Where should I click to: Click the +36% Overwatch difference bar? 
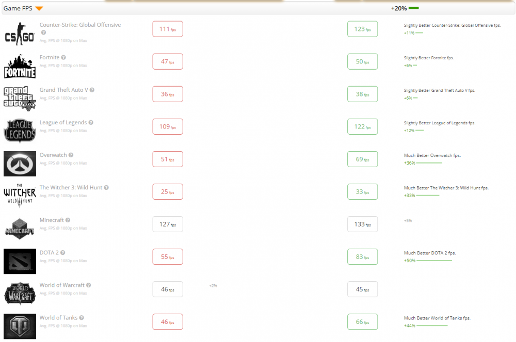coord(429,163)
